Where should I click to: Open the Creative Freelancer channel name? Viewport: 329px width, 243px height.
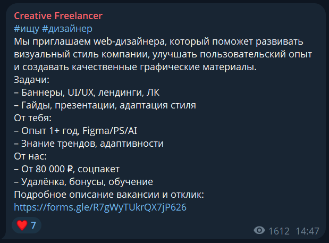pos(58,16)
